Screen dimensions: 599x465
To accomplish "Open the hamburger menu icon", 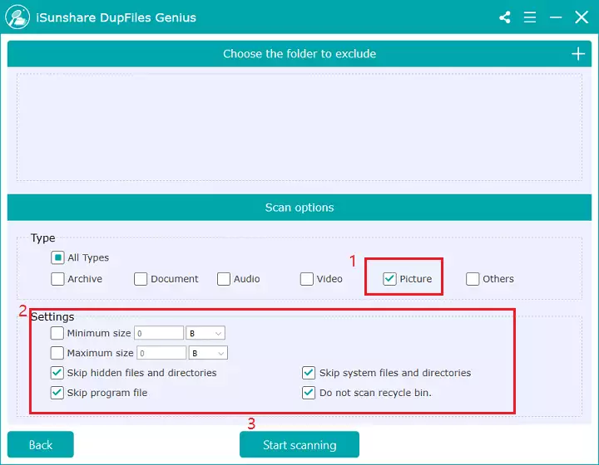I will [x=529, y=17].
